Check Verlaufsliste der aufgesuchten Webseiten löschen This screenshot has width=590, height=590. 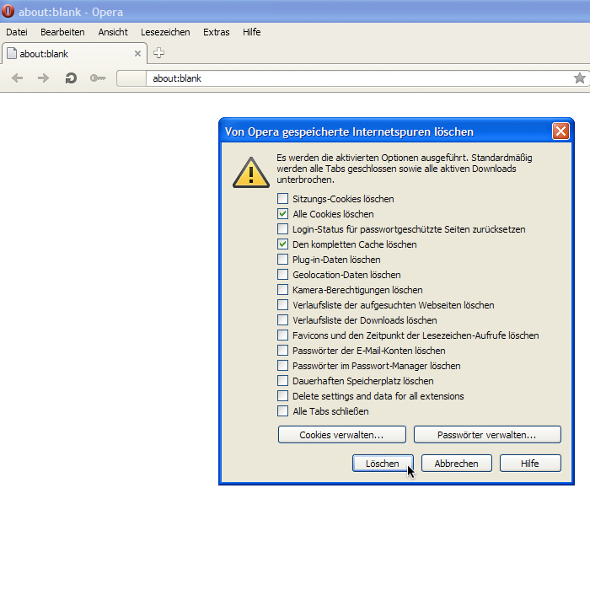coord(282,305)
